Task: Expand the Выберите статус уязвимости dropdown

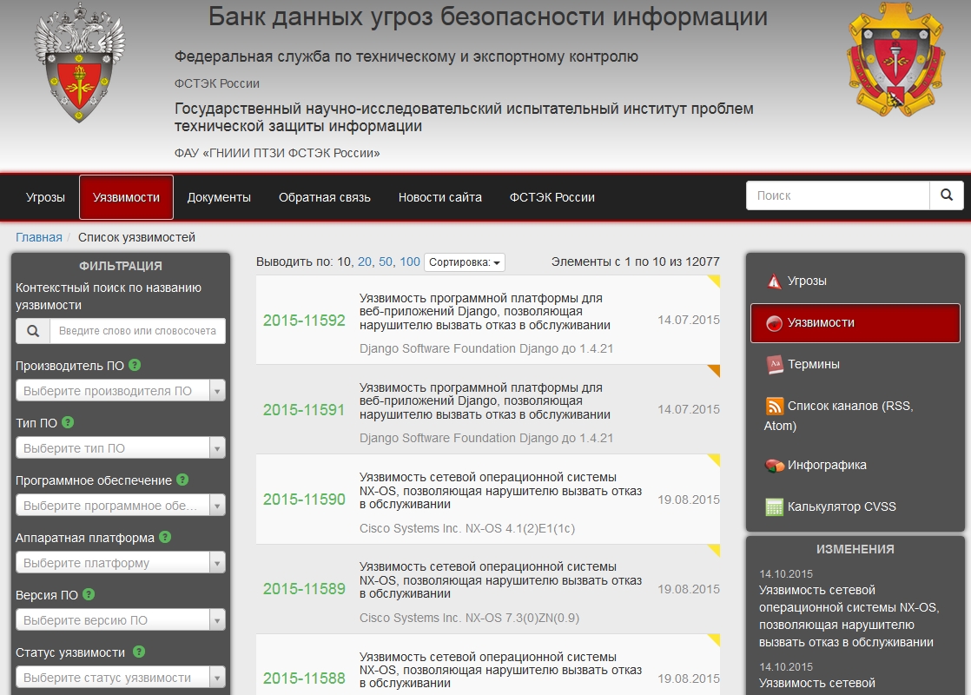Action: click(x=120, y=678)
